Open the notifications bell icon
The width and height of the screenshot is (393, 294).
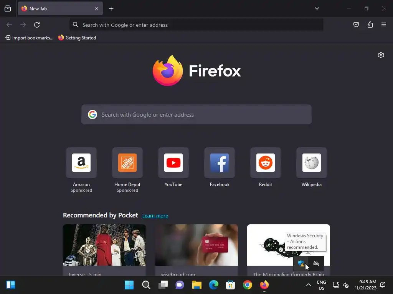tap(383, 285)
